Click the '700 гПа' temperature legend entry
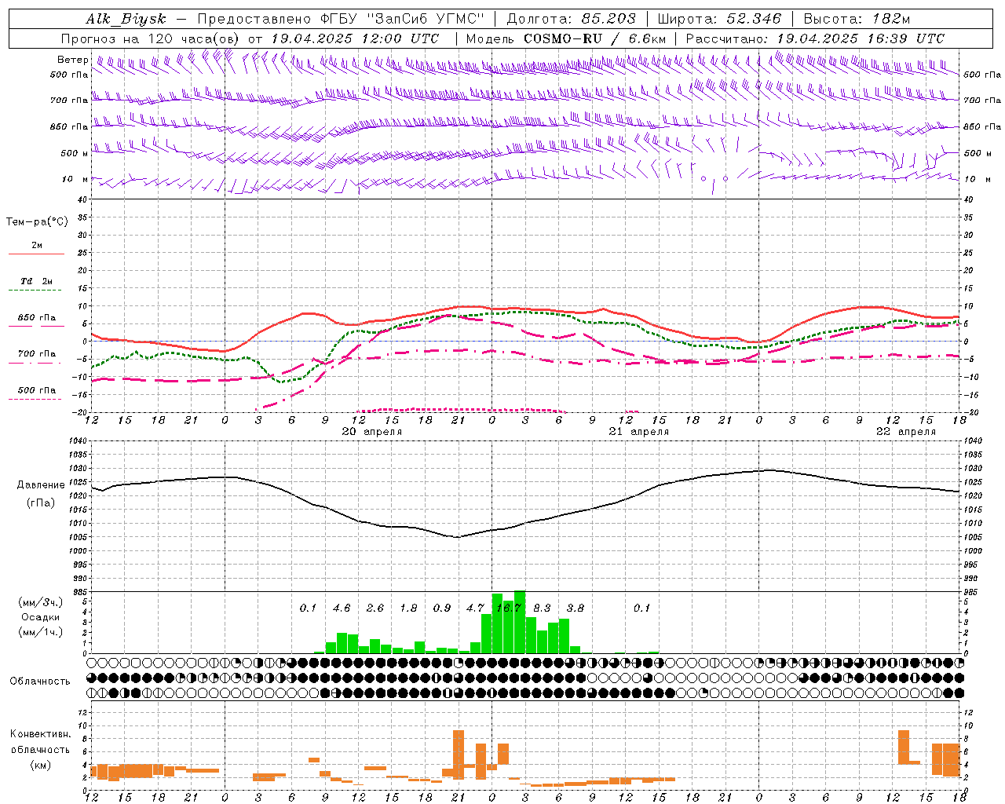This screenshot has width=1005, height=804. (x=37, y=354)
